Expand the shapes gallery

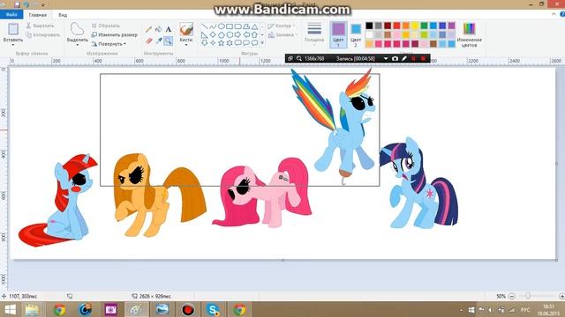pyautogui.click(x=262, y=43)
